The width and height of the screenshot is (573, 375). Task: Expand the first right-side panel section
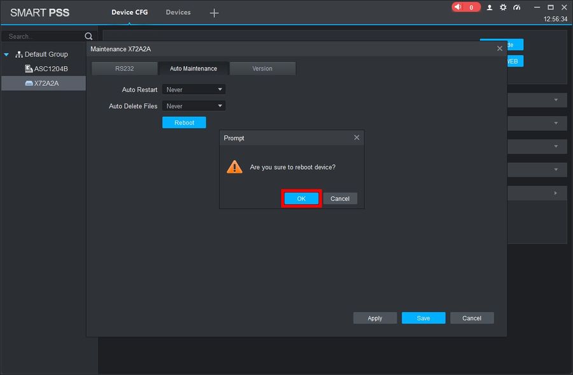[x=556, y=100]
